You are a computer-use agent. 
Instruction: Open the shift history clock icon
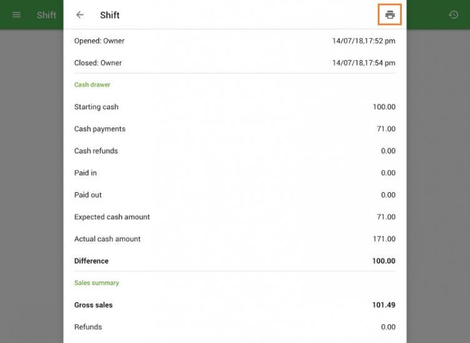click(454, 15)
